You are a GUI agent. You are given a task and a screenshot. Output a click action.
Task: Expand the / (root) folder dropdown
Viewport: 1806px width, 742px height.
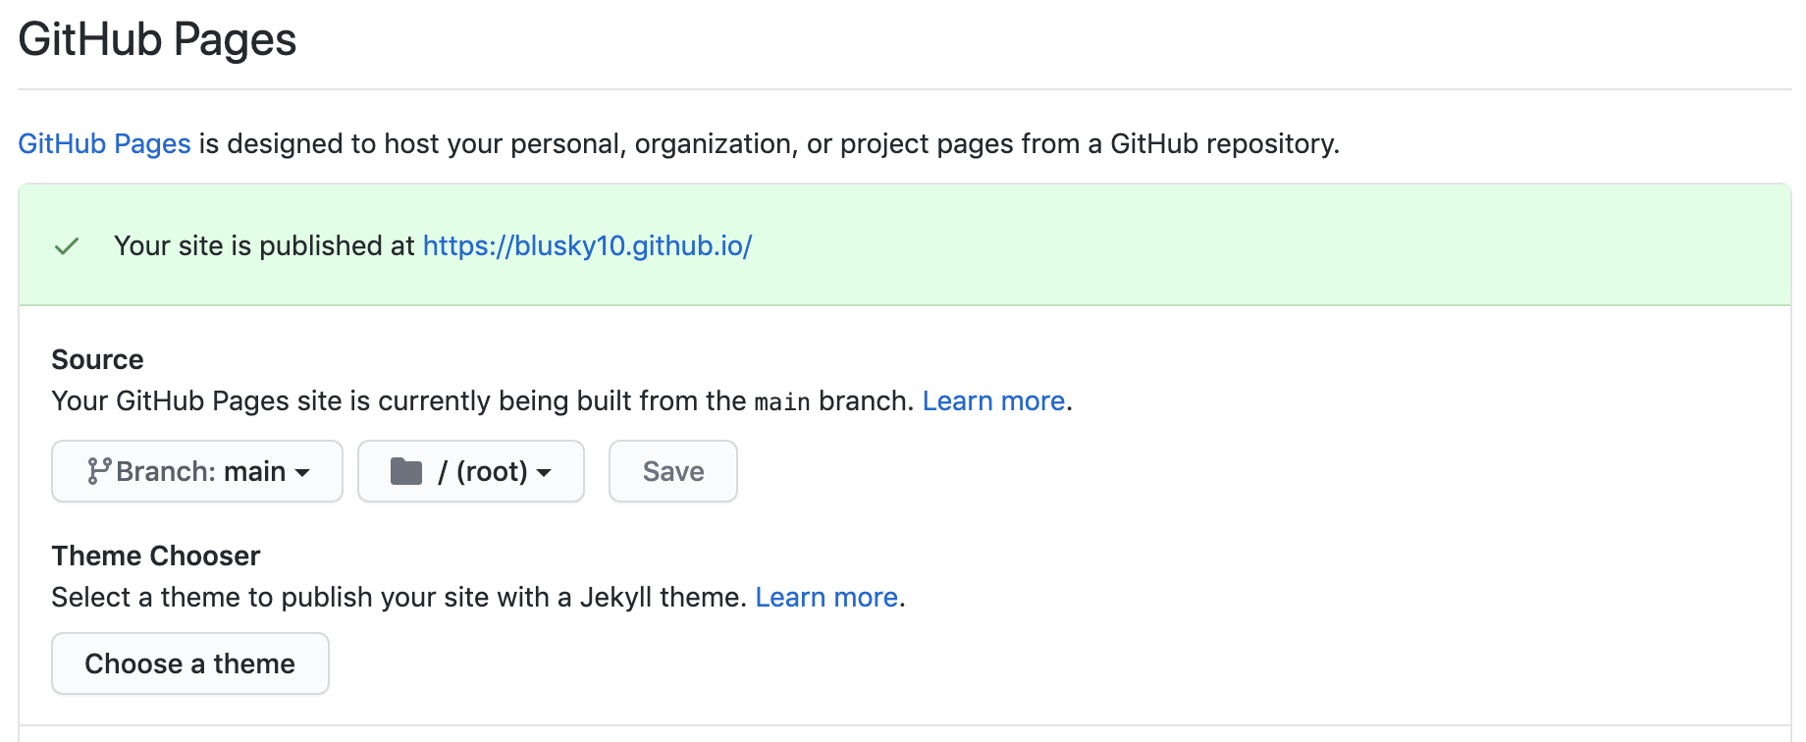(471, 471)
